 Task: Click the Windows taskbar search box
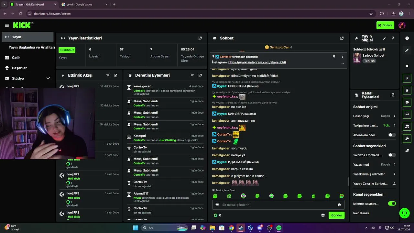coord(165,228)
